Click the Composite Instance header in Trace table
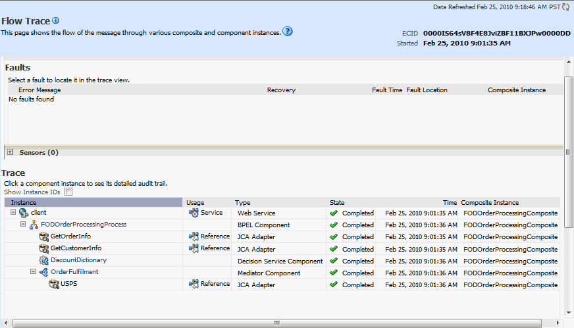574x328 pixels. 490,203
